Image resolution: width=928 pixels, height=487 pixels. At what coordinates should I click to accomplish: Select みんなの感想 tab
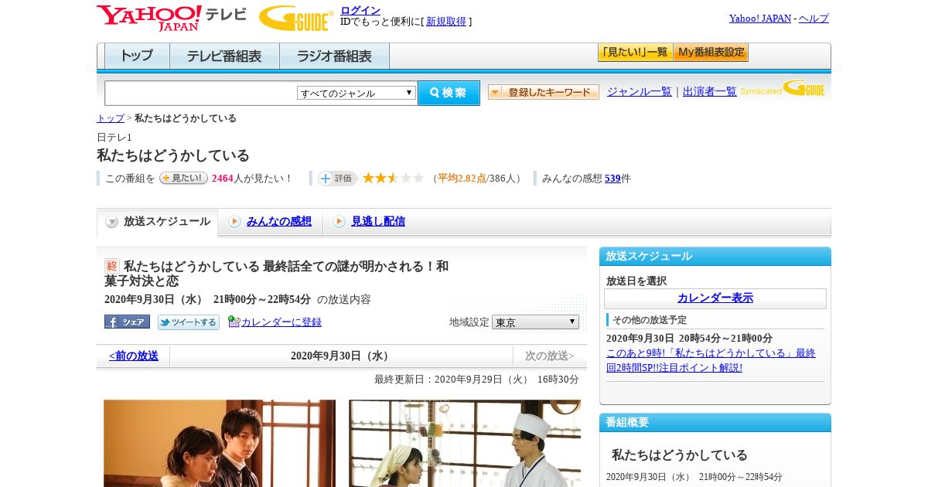pos(279,221)
